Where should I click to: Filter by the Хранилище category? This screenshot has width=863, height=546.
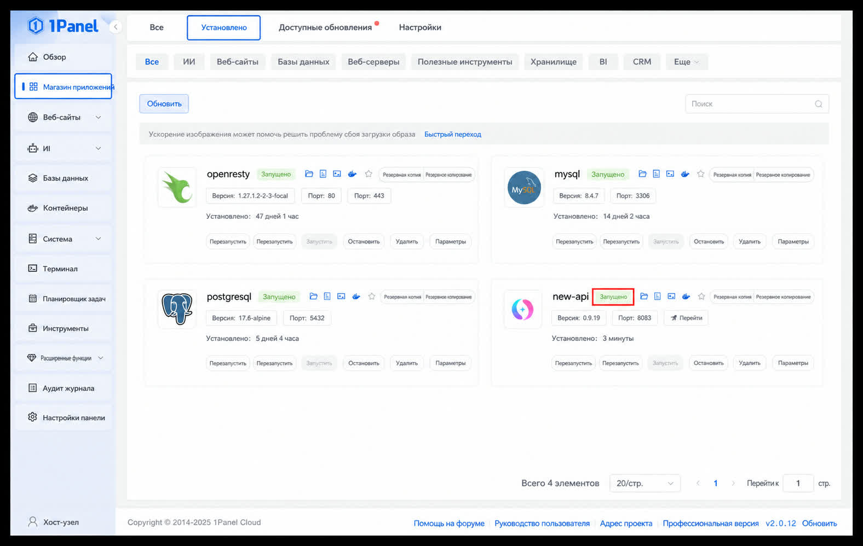pyautogui.click(x=554, y=62)
